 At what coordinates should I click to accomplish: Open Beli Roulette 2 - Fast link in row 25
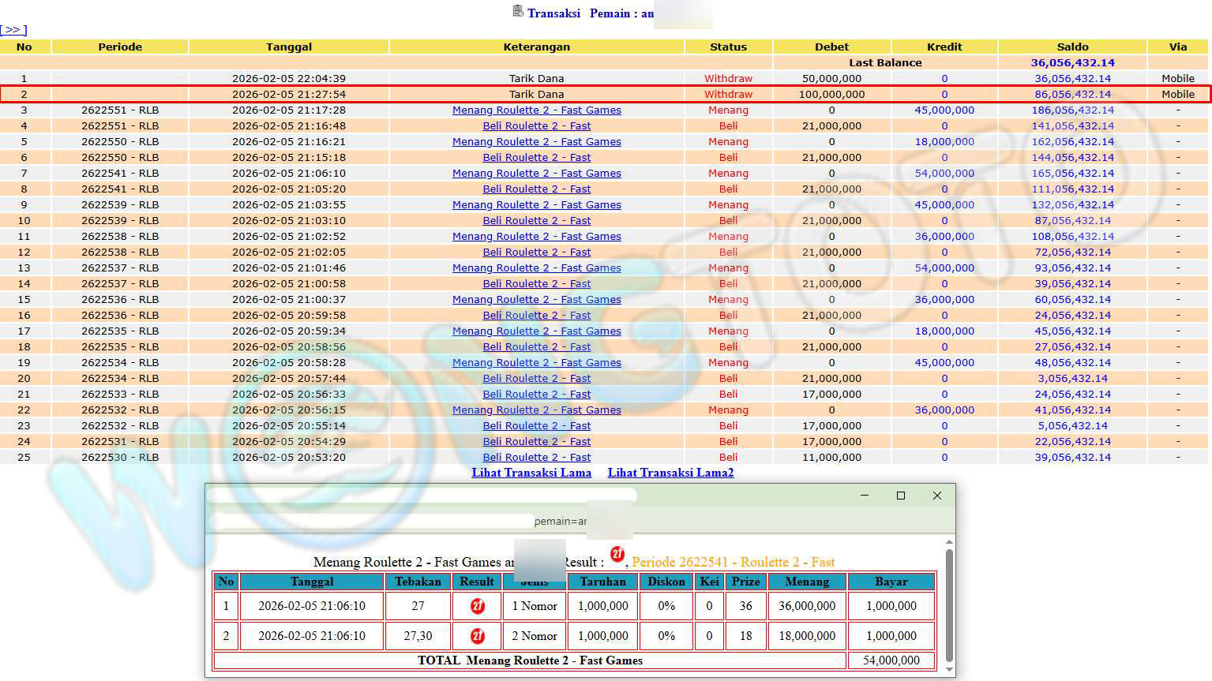536,457
